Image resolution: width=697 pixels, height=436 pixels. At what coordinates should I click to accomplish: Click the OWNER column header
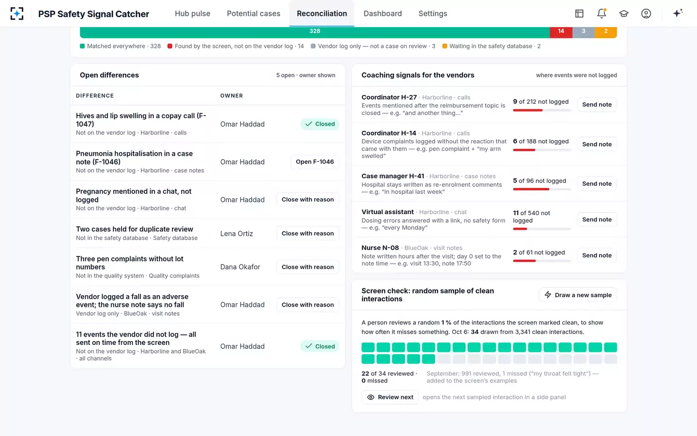point(231,96)
